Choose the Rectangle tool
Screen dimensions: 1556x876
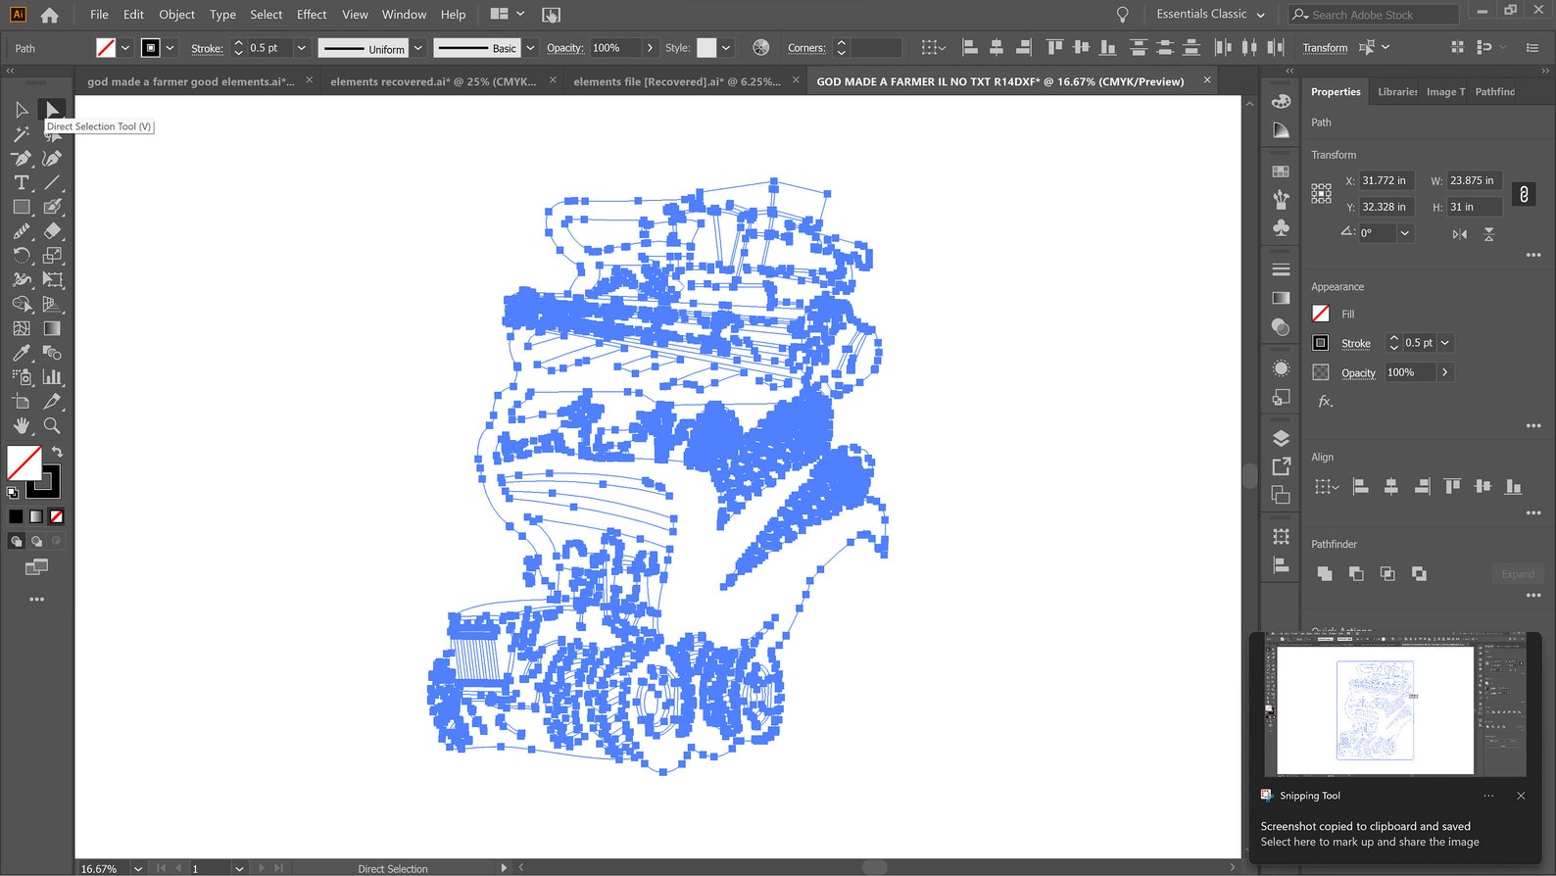[x=22, y=207]
